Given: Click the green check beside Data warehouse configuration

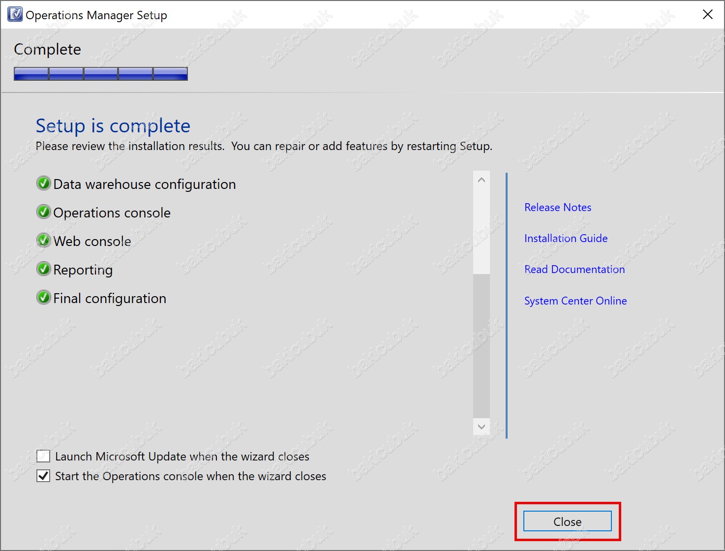Looking at the screenshot, I should (44, 184).
